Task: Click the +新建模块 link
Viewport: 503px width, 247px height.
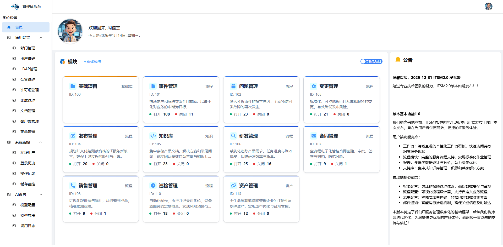Action: (x=93, y=61)
